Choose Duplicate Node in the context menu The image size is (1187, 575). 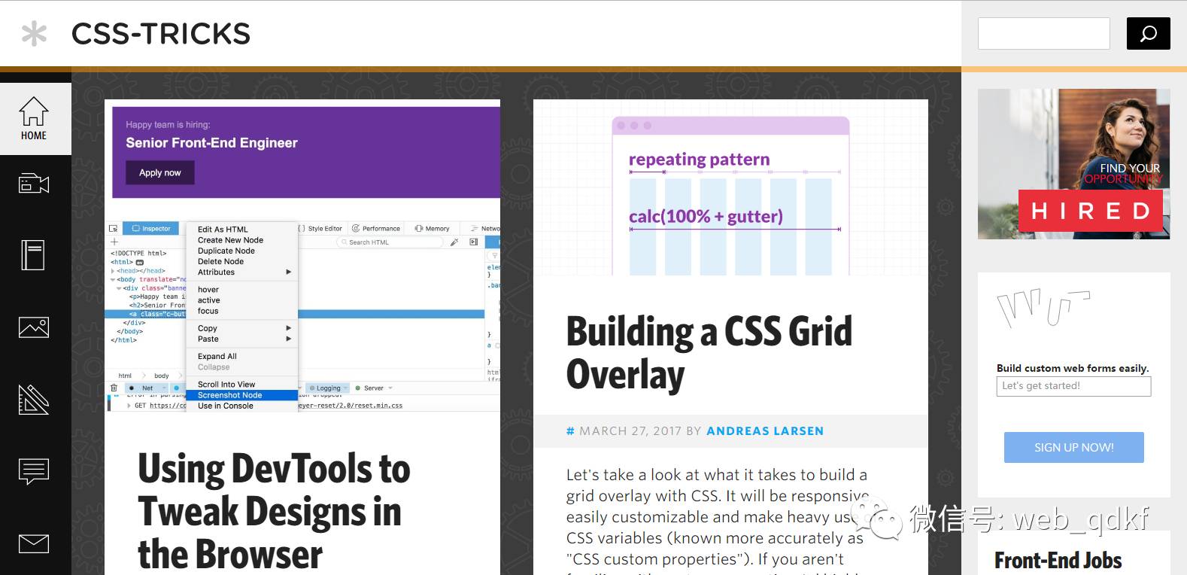pyautogui.click(x=226, y=251)
